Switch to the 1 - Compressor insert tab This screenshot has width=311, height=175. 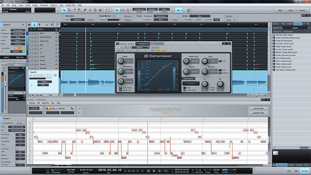tap(143, 44)
